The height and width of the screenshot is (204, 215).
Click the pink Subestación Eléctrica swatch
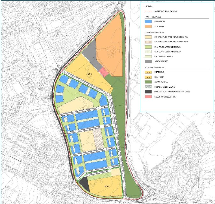(x=148, y=97)
